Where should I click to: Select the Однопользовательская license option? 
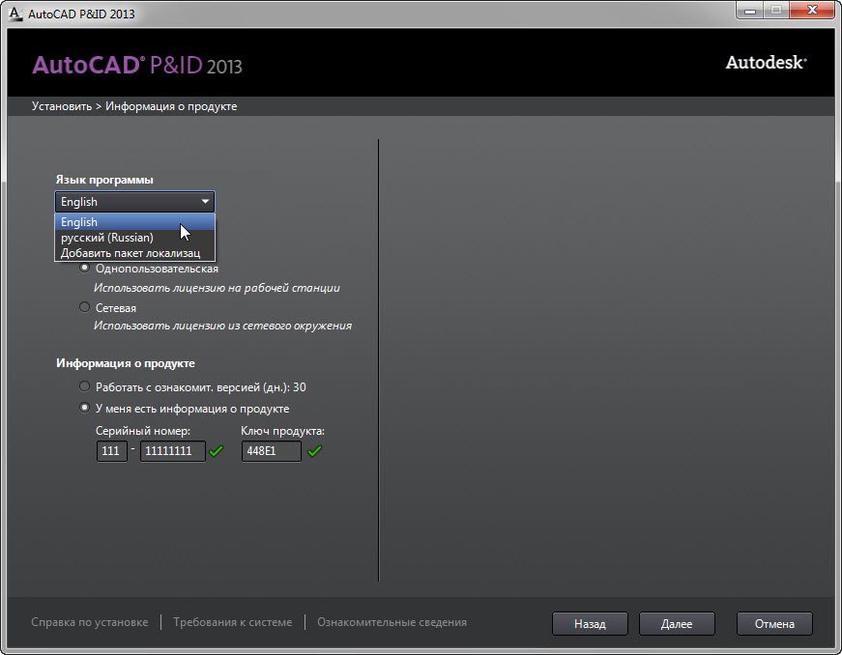tap(84, 269)
